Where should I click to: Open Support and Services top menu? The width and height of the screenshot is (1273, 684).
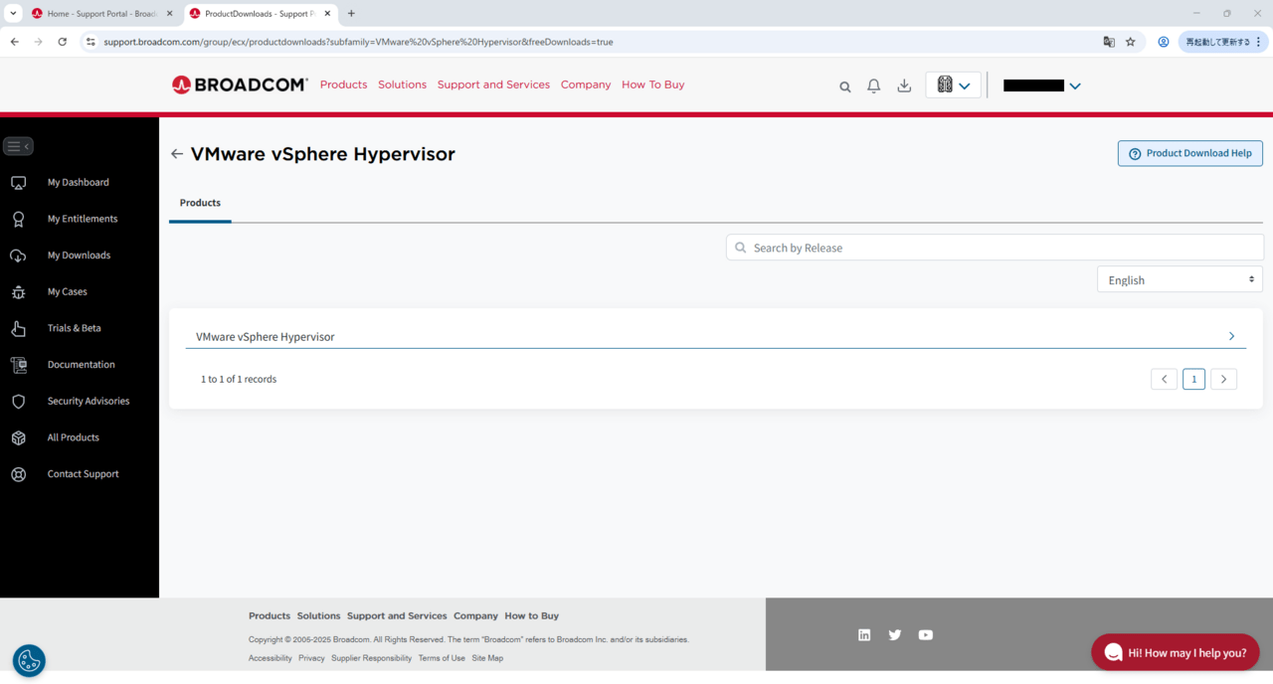point(493,85)
